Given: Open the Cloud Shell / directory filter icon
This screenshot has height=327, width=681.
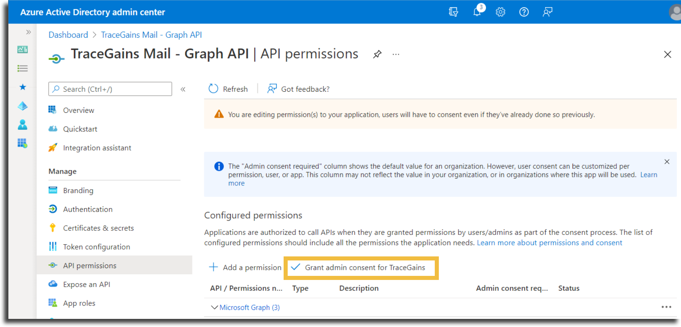Looking at the screenshot, I should (453, 12).
